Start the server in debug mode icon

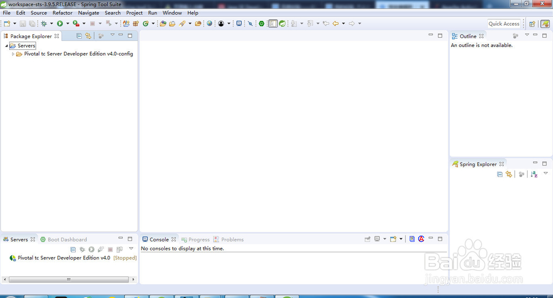(x=82, y=249)
